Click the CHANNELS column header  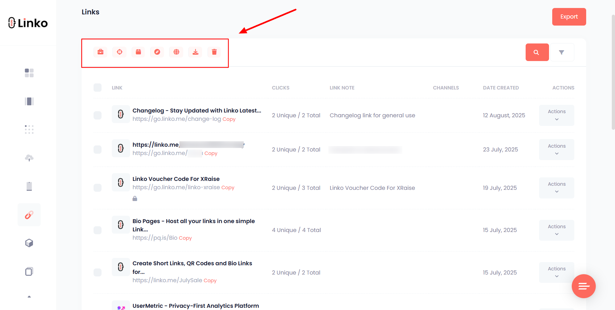click(446, 88)
